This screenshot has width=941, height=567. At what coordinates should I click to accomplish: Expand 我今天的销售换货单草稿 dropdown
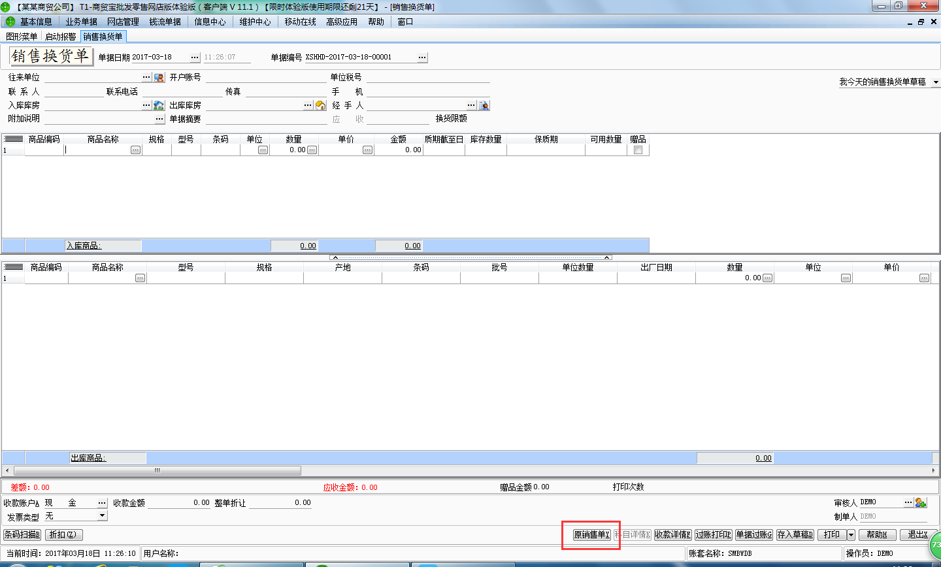point(935,82)
